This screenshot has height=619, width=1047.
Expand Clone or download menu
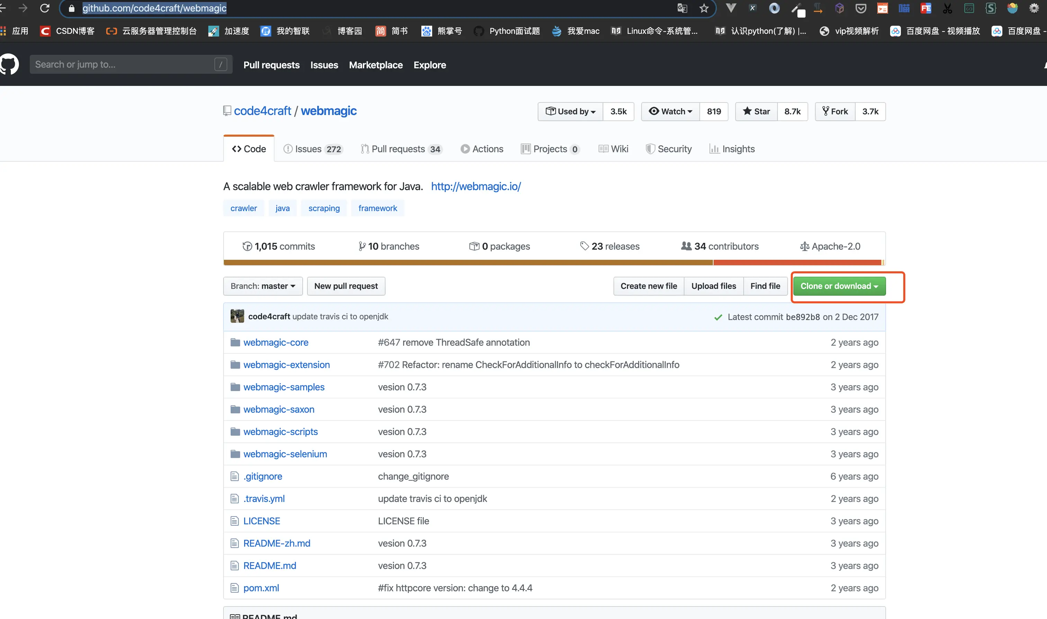click(x=839, y=286)
